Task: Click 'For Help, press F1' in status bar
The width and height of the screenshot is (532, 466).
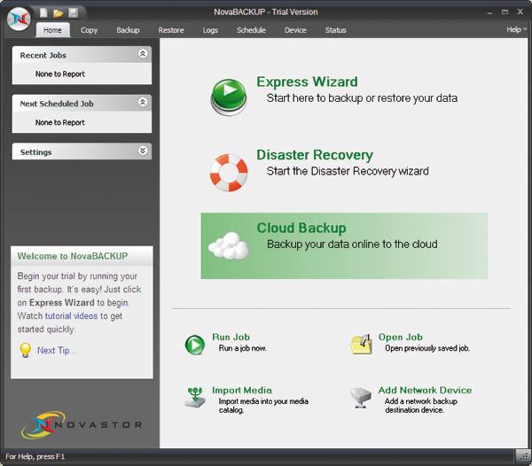Action: [x=35, y=456]
